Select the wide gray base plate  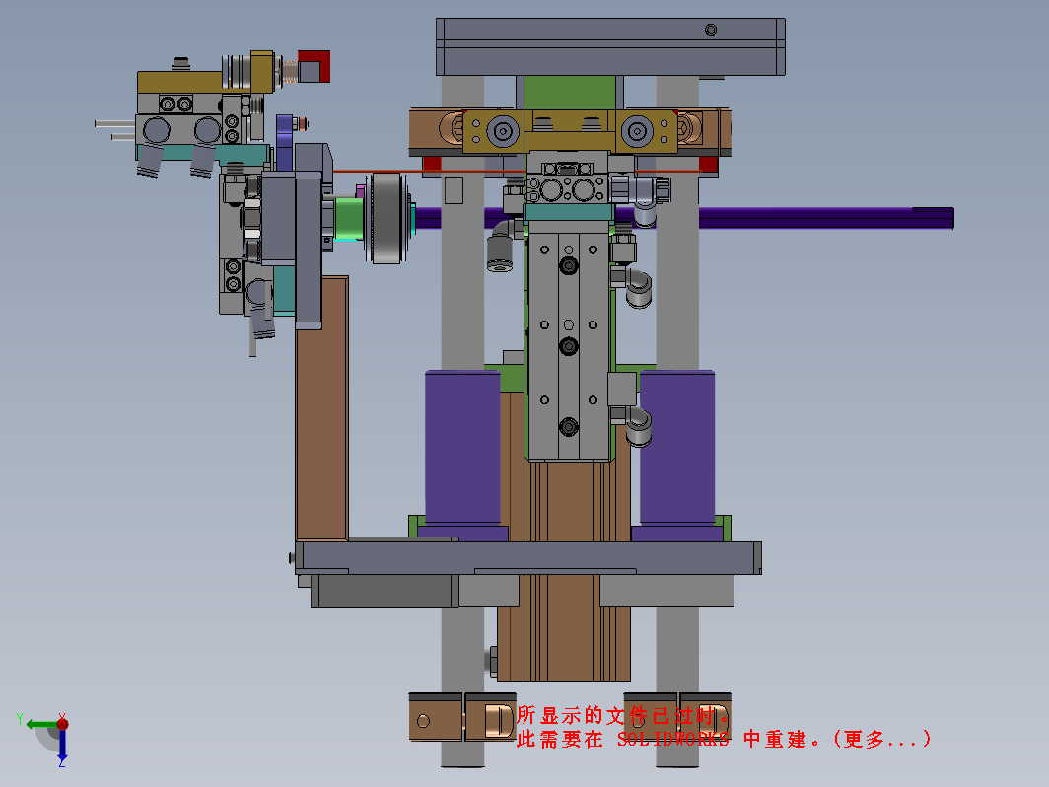point(527,557)
